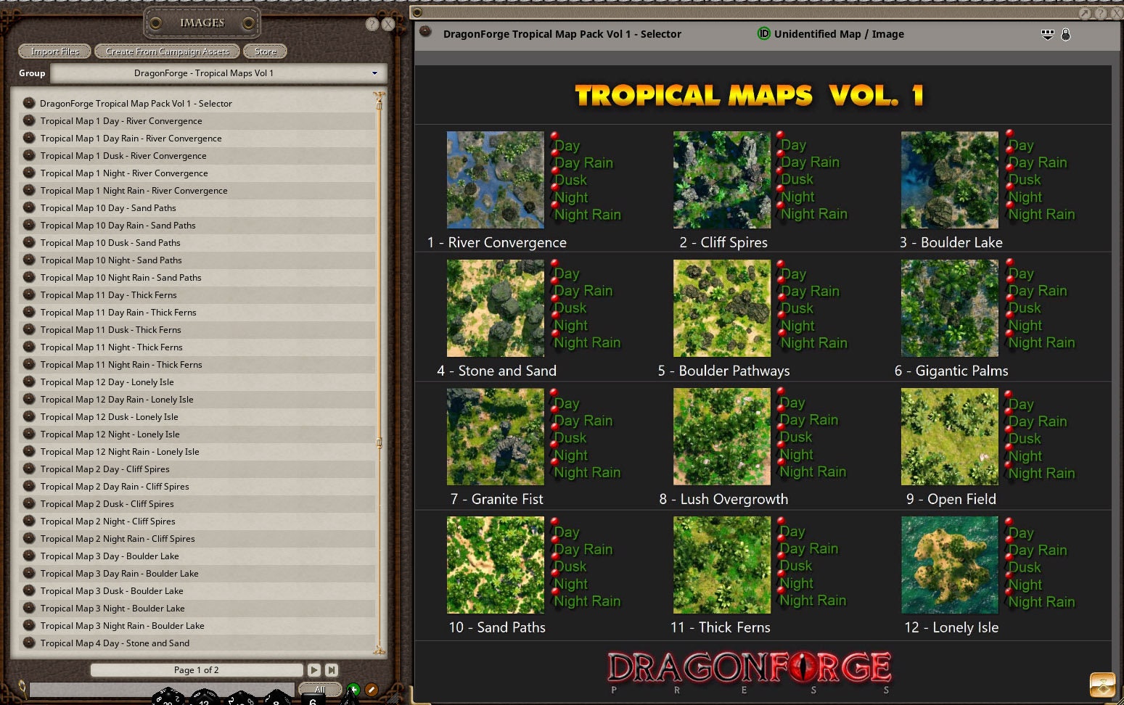Click Granite Fist map thumbnail
This screenshot has width=1124, height=705.
point(496,437)
